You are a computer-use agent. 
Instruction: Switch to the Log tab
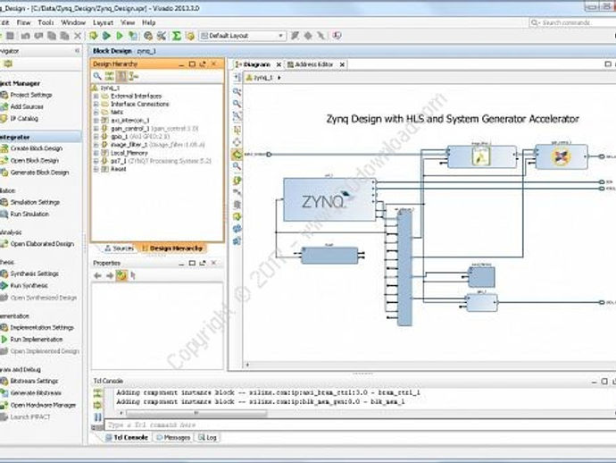click(x=207, y=437)
